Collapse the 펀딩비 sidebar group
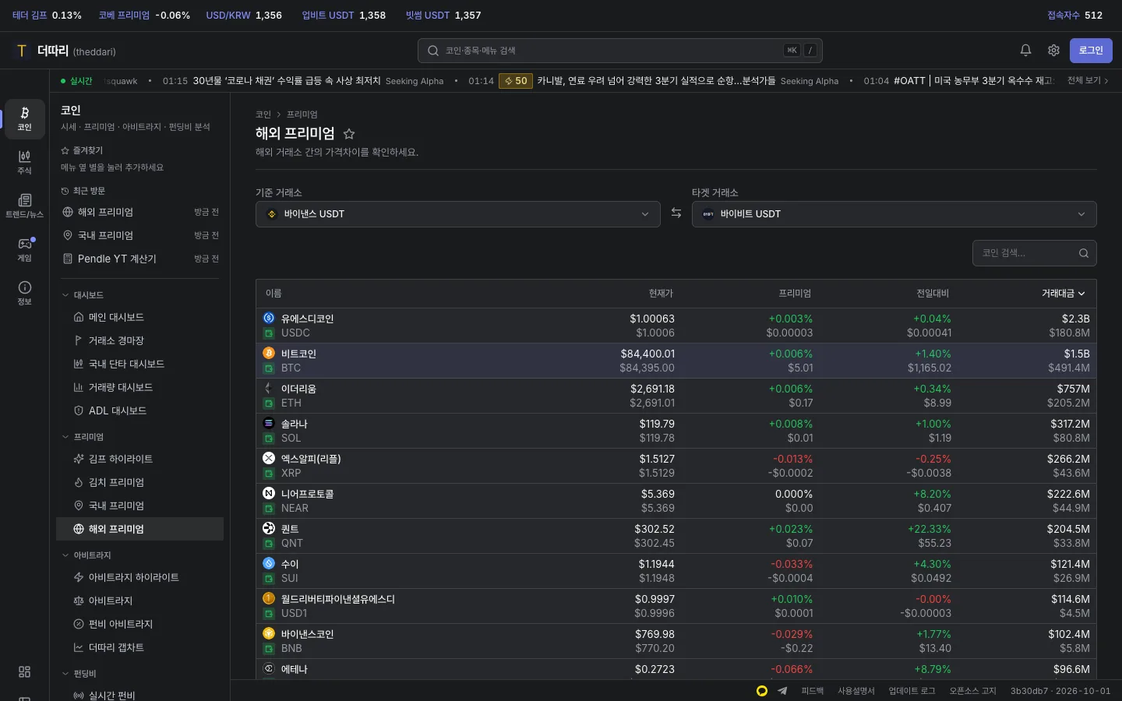The image size is (1122, 701). pyautogui.click(x=79, y=674)
